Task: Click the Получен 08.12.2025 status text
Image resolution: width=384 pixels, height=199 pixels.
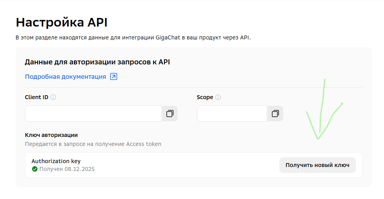Action: click(67, 169)
